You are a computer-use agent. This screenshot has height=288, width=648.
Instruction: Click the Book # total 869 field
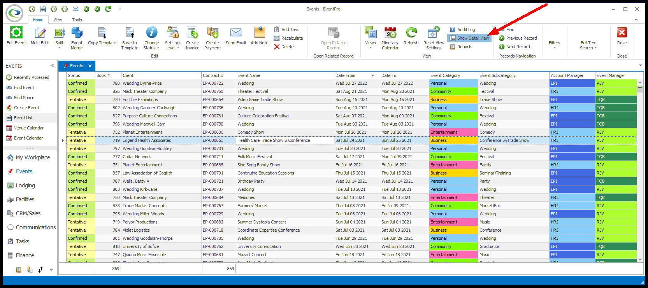108,269
